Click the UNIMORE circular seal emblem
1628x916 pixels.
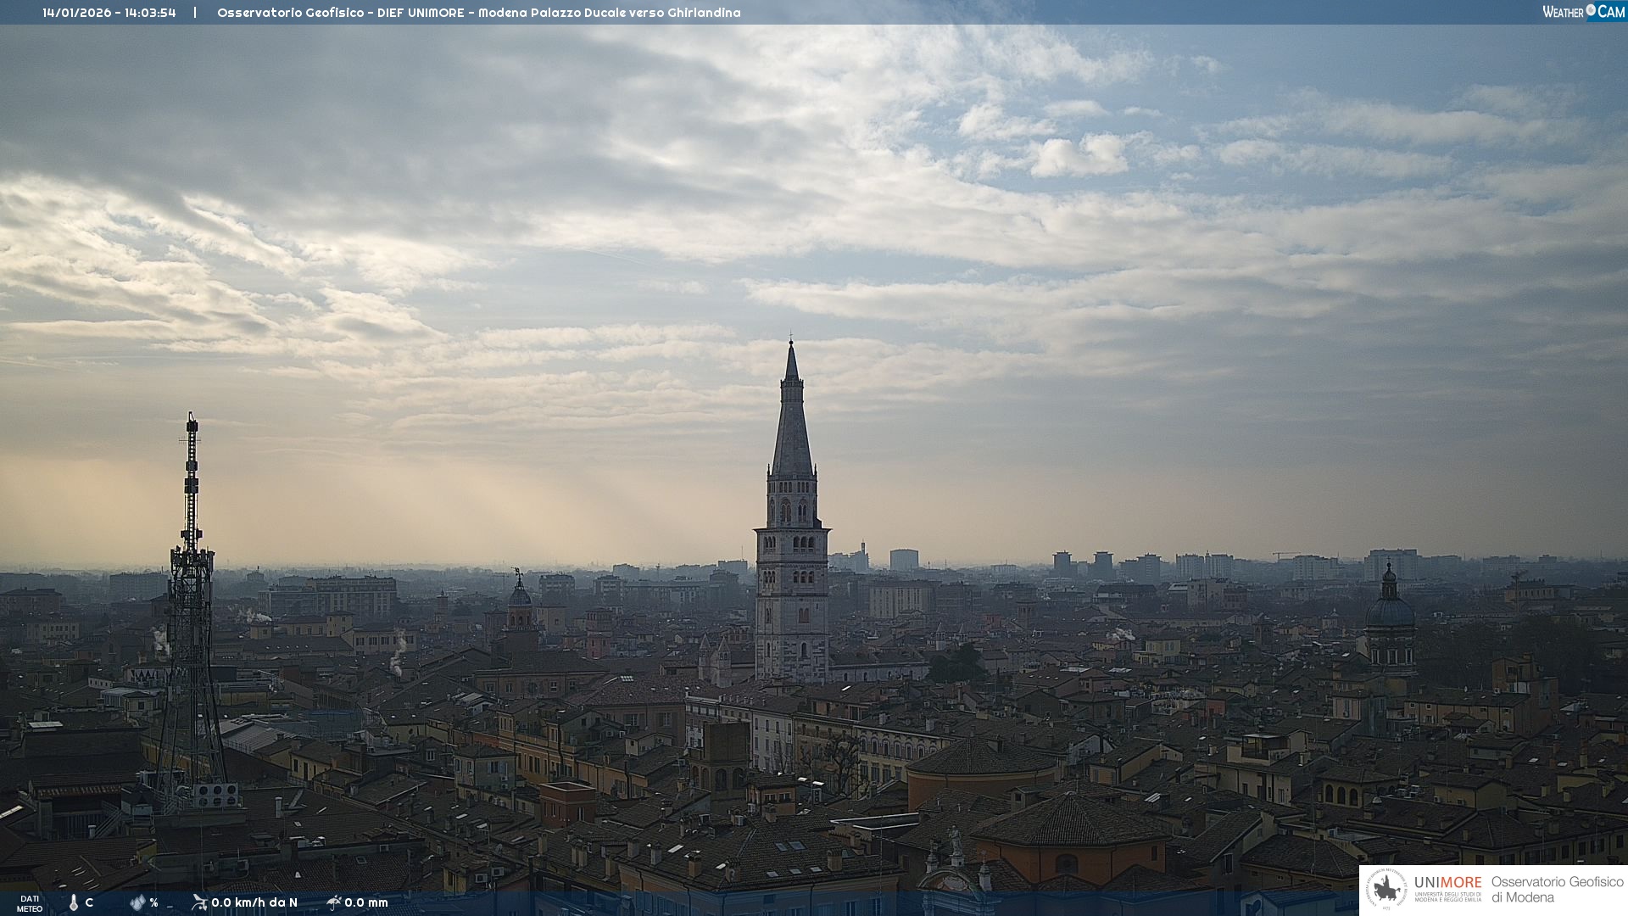click(x=1387, y=890)
